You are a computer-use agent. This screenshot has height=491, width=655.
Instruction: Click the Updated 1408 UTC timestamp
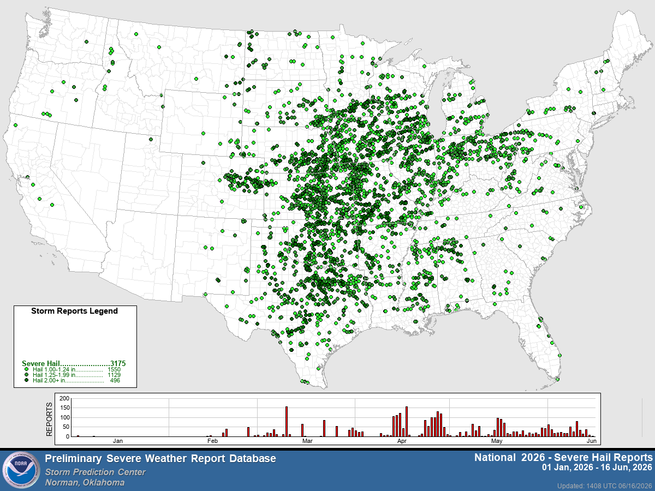pyautogui.click(x=605, y=486)
